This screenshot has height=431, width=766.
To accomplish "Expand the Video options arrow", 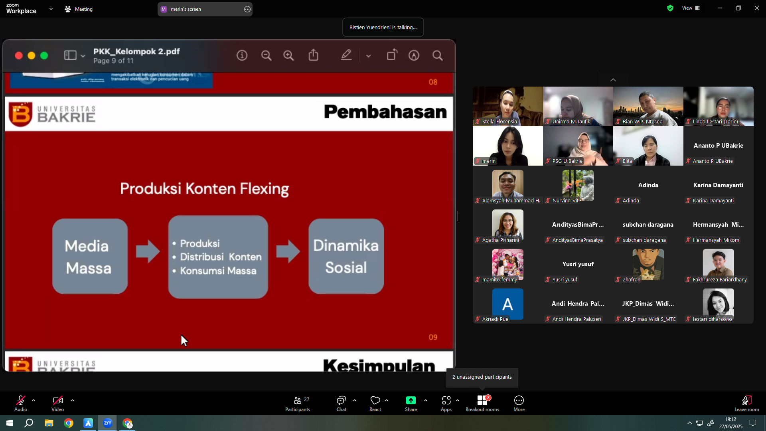I will pos(73,400).
